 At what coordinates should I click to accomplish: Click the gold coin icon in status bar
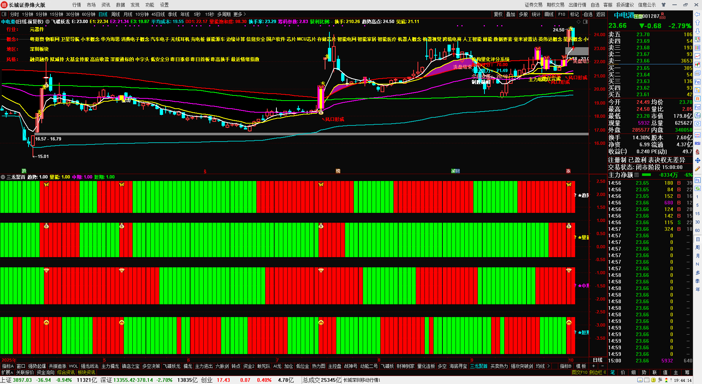tap(654, 380)
